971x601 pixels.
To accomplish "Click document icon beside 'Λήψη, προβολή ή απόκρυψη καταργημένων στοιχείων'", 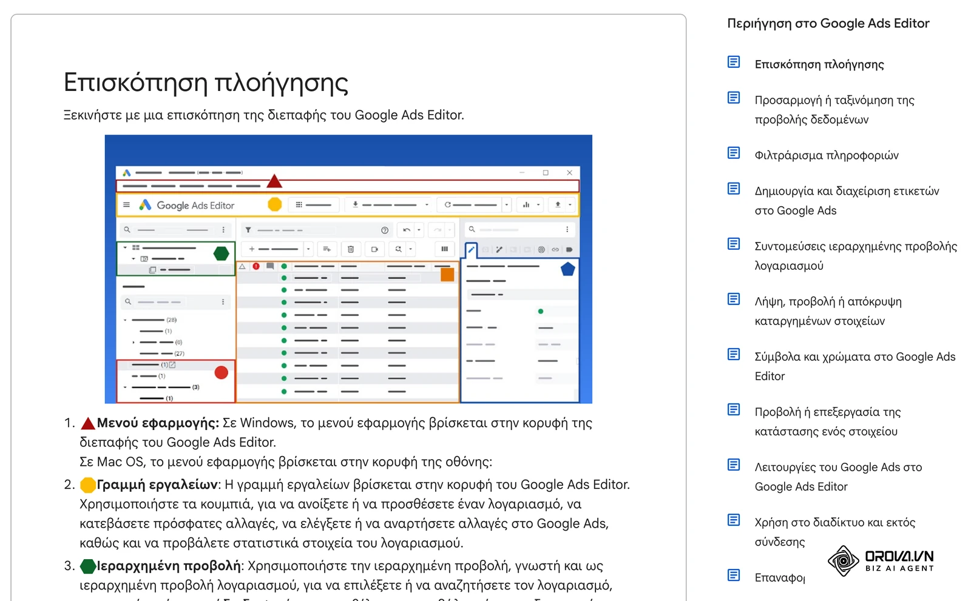I will (734, 299).
